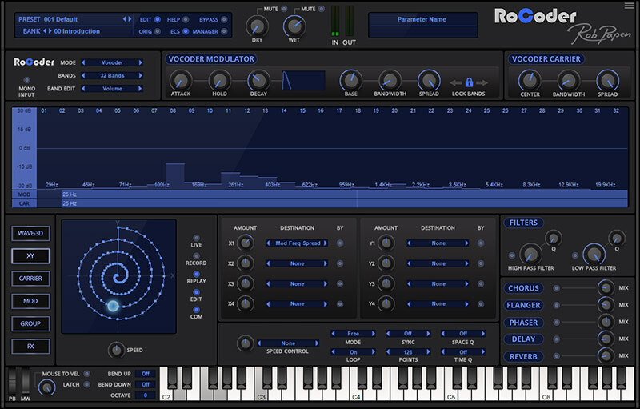Switch to the WAVE-3D tab
The height and width of the screenshot is (409, 640).
tap(30, 233)
